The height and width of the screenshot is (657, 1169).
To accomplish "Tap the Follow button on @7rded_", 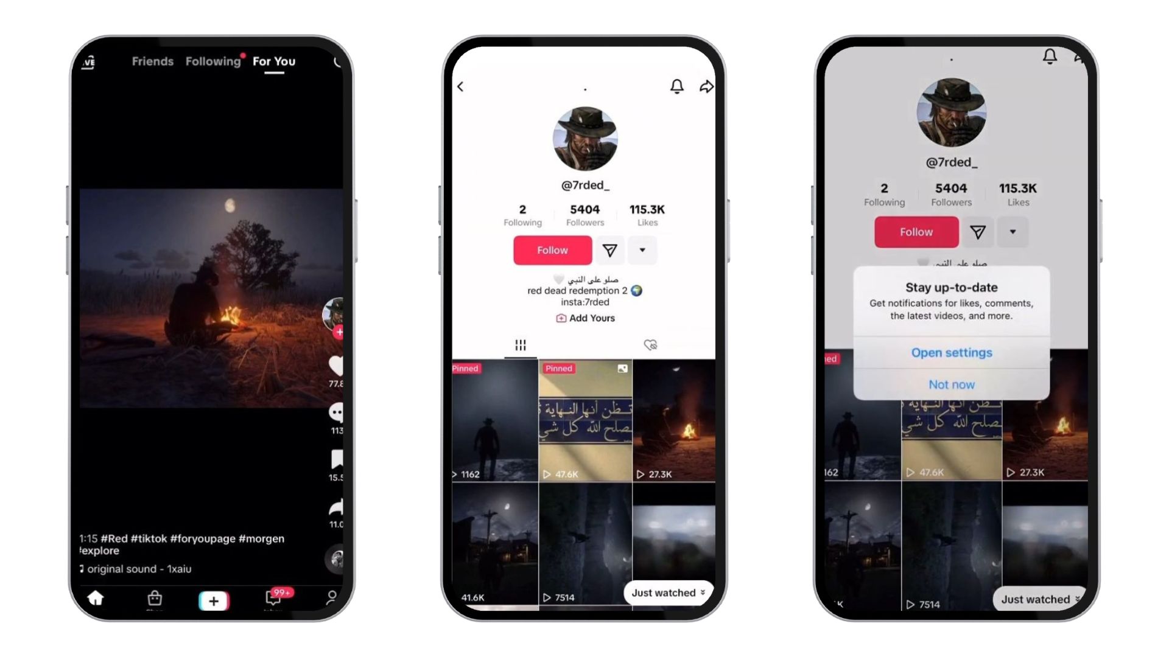I will tap(552, 249).
